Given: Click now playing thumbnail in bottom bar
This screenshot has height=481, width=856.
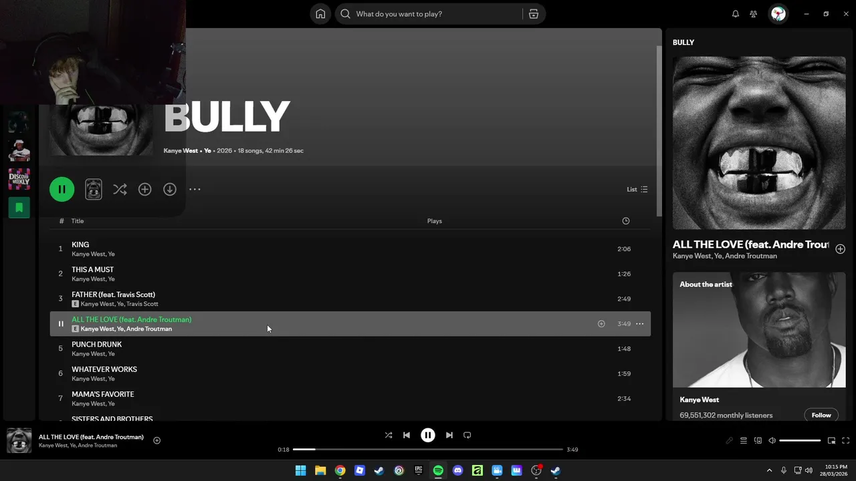Looking at the screenshot, I should 19,441.
